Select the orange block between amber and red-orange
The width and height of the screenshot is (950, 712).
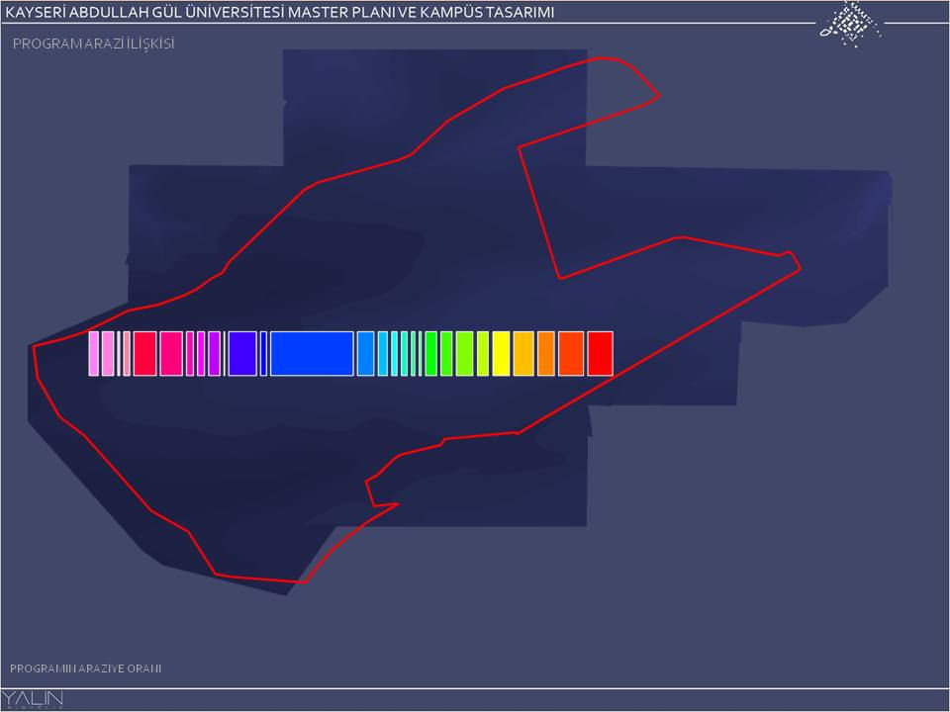point(545,354)
